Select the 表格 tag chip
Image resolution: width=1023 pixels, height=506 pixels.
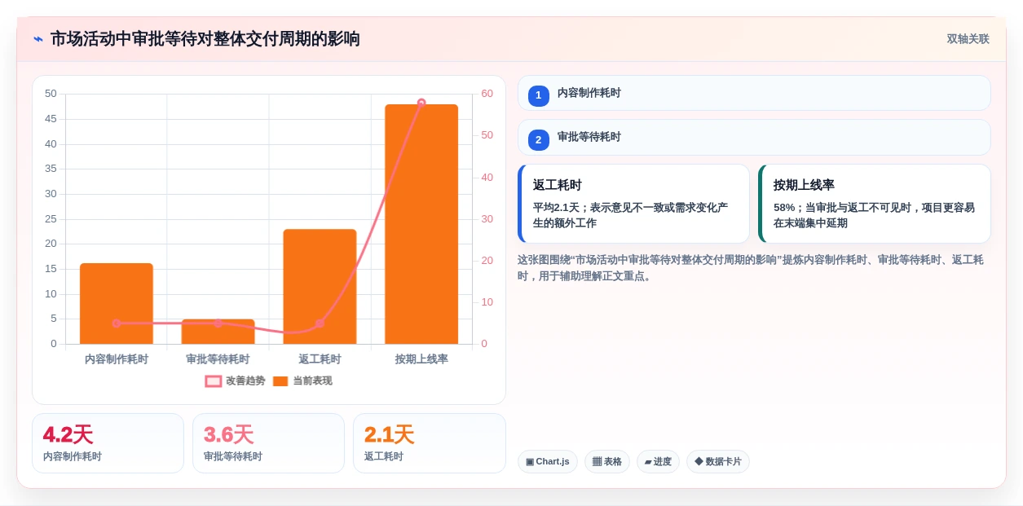(x=607, y=462)
